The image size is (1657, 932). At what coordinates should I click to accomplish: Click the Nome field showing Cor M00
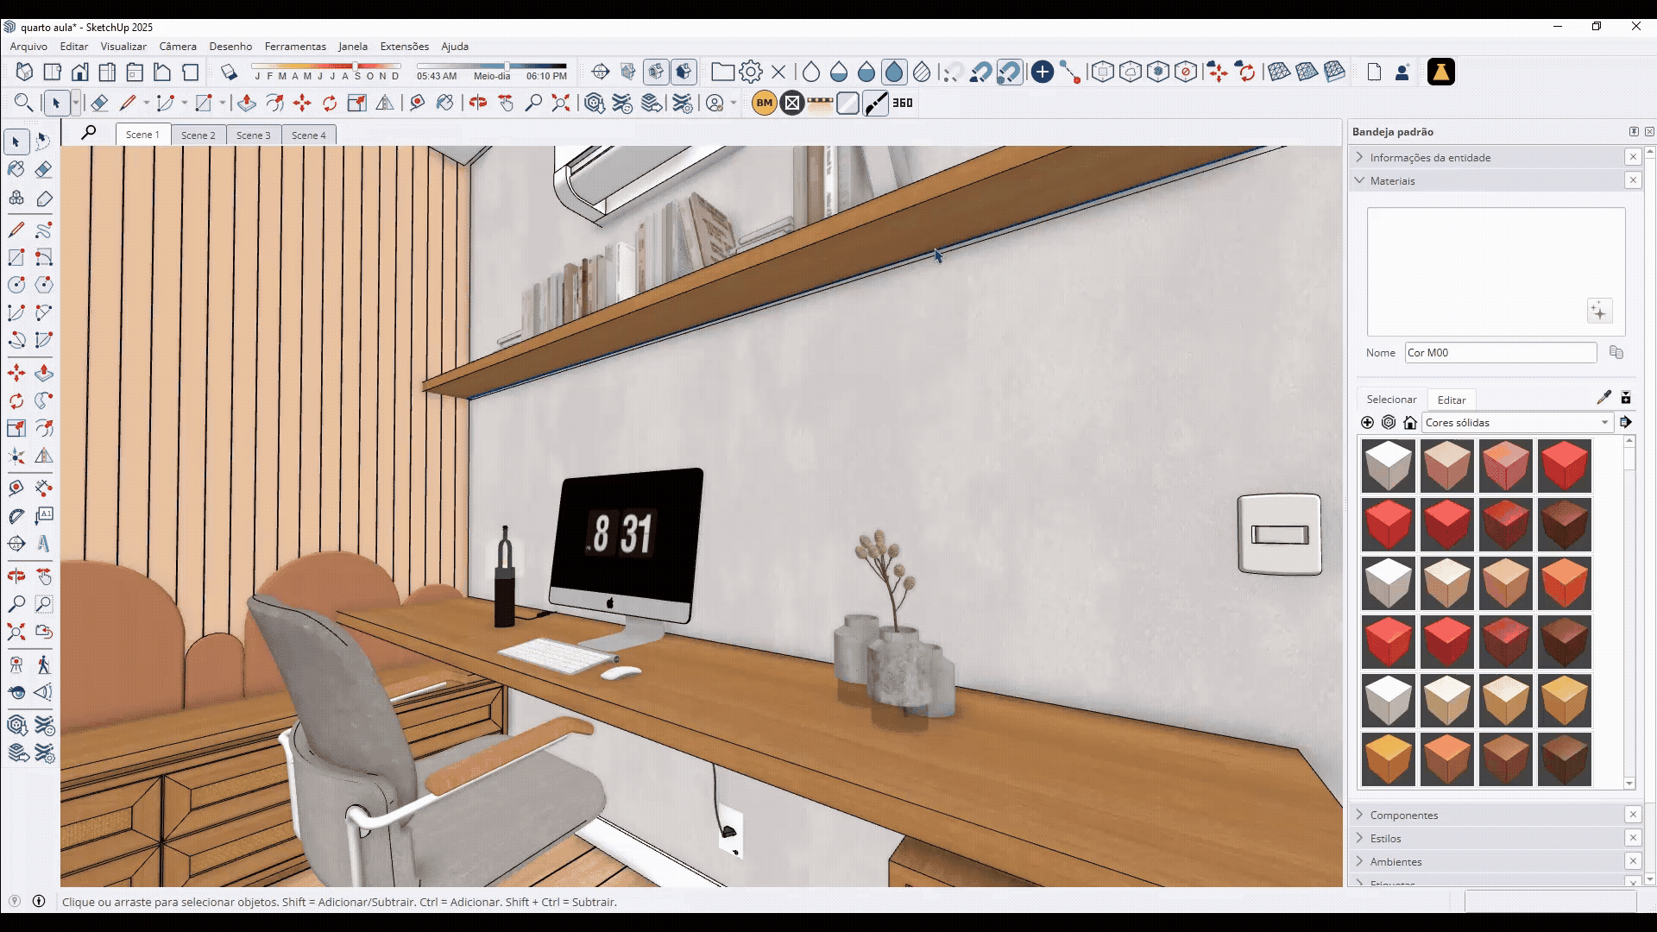(x=1501, y=352)
